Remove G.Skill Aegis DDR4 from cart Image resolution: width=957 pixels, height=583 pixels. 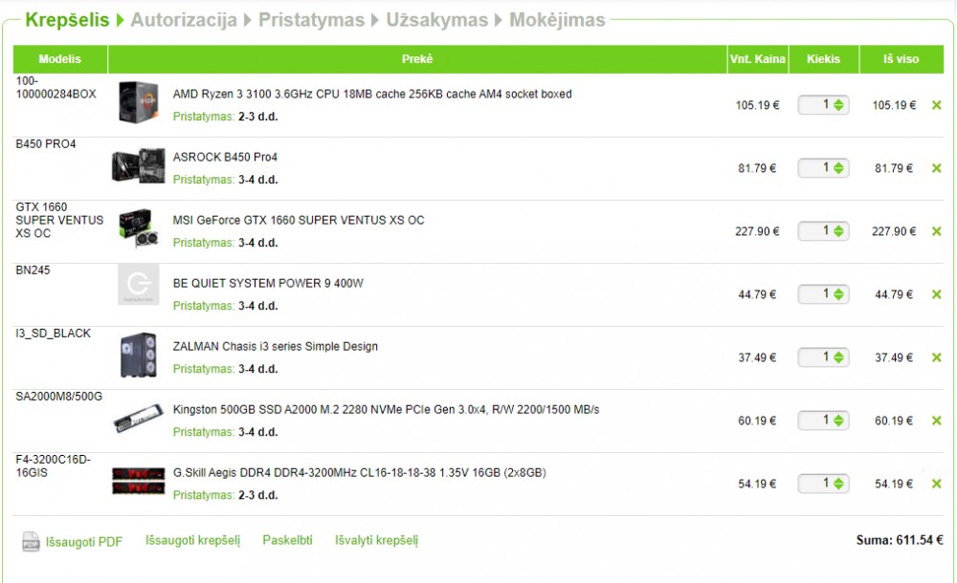tap(936, 484)
